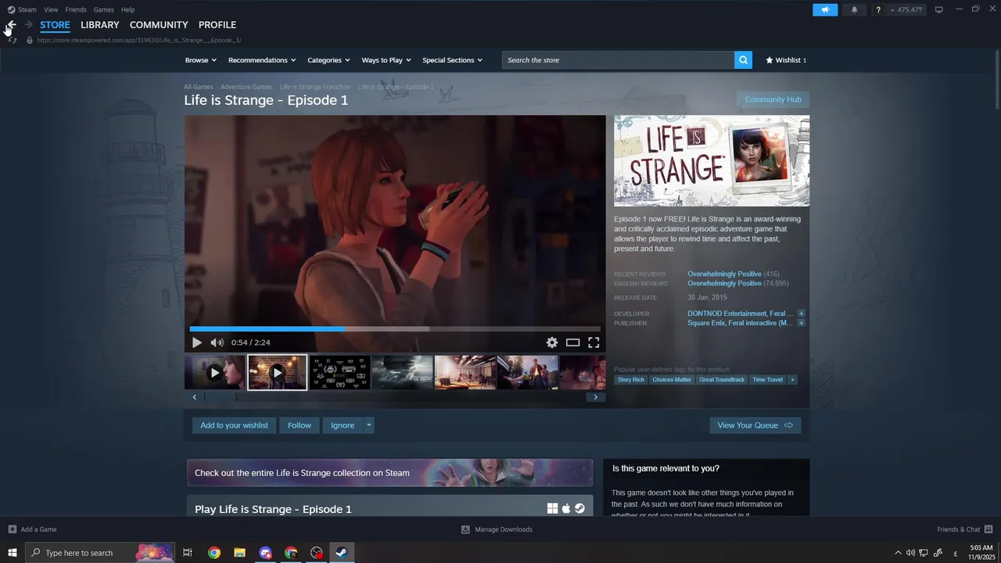
Task: Open the Ways to Play dropdown
Action: point(386,60)
